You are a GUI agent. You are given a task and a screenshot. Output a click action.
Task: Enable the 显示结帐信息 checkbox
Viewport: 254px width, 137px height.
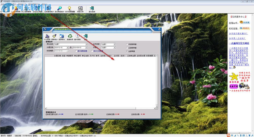coord(76,51)
